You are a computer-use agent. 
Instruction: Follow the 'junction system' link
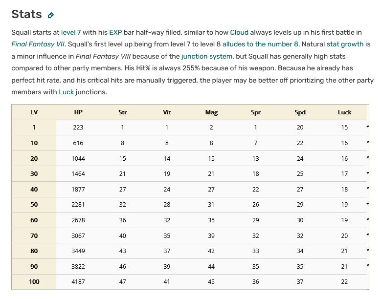point(206,57)
